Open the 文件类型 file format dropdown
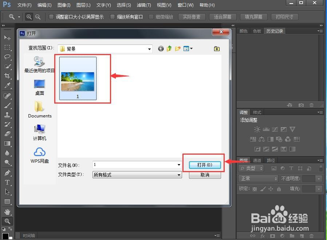This screenshot has height=240, width=327. [x=178, y=175]
